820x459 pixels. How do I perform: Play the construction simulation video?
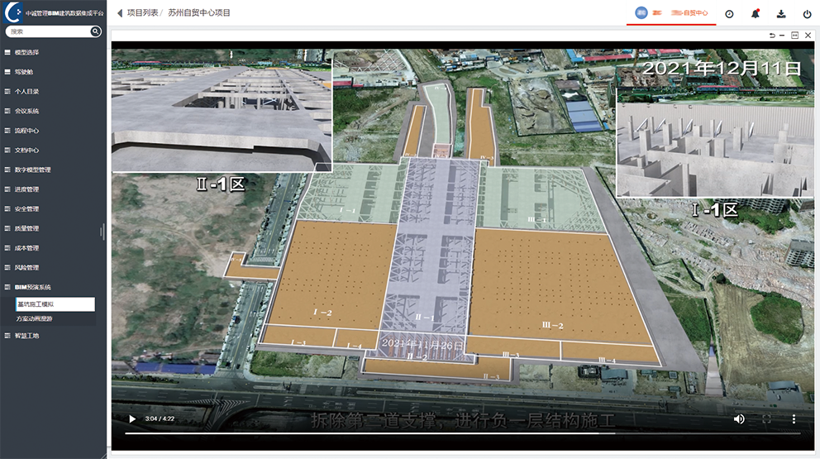pos(131,419)
